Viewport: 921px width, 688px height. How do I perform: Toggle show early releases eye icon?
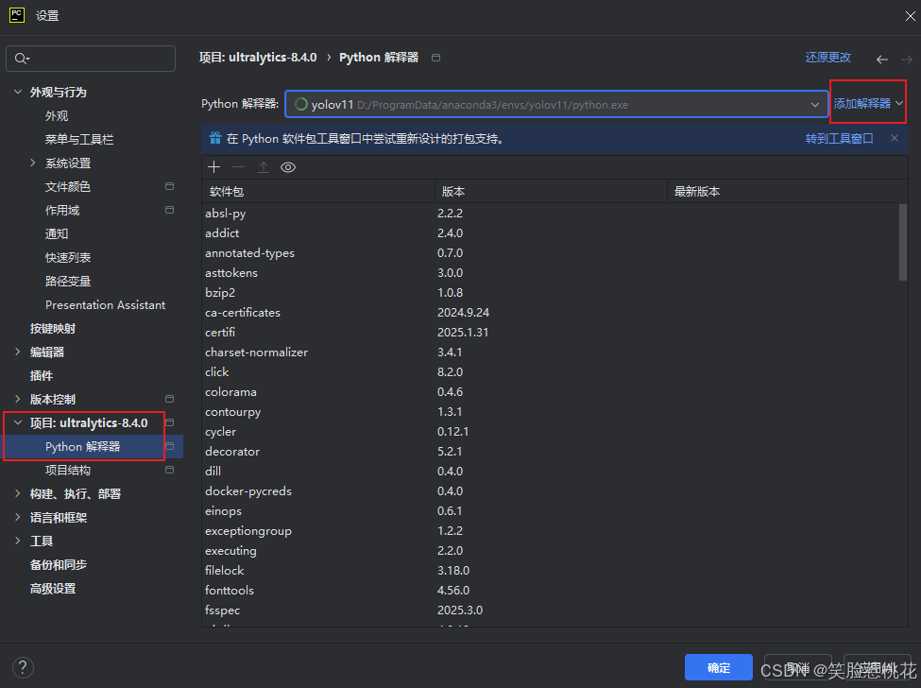pos(288,167)
